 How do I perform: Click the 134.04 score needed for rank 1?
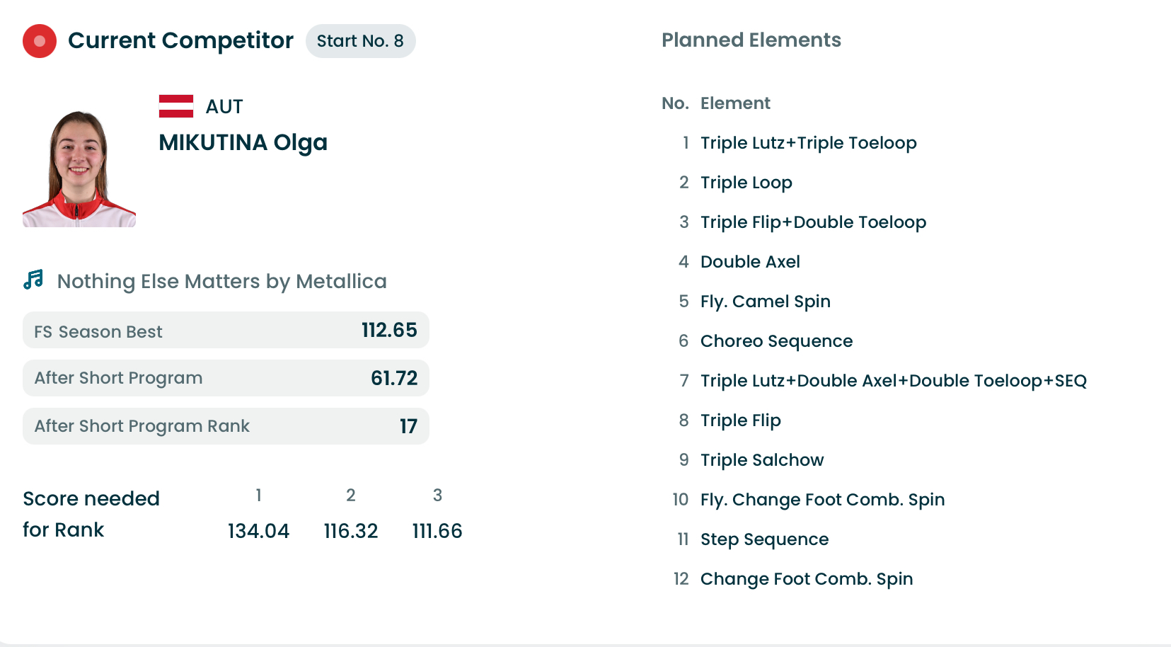[x=258, y=531]
